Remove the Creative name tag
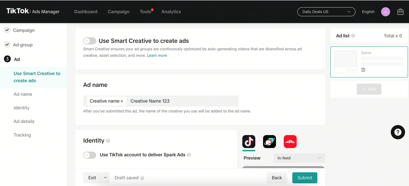 pos(122,101)
